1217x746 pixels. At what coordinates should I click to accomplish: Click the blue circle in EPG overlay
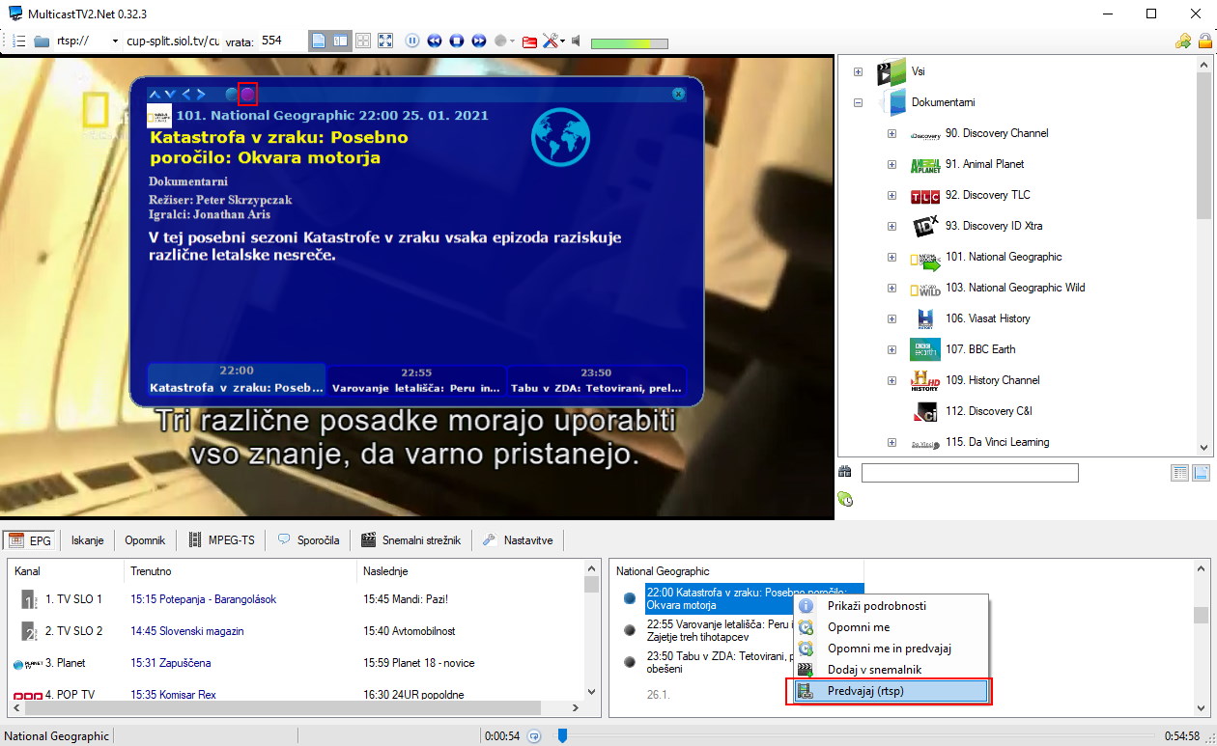(231, 94)
